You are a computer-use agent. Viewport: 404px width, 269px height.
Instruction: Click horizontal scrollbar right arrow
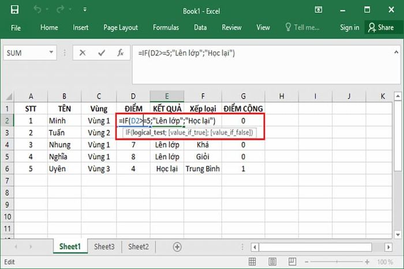click(x=388, y=248)
